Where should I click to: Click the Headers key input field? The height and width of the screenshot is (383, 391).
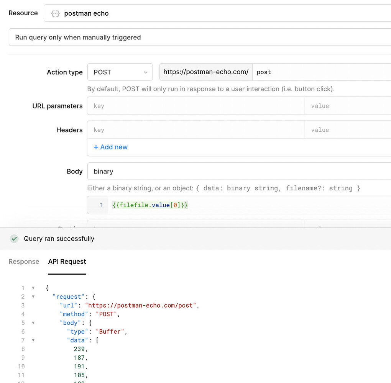pos(195,130)
